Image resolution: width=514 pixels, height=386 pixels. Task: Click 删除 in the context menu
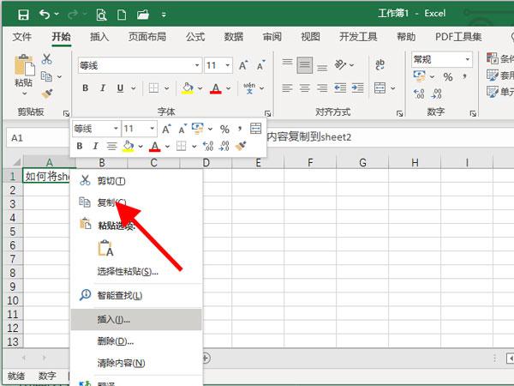pyautogui.click(x=115, y=341)
